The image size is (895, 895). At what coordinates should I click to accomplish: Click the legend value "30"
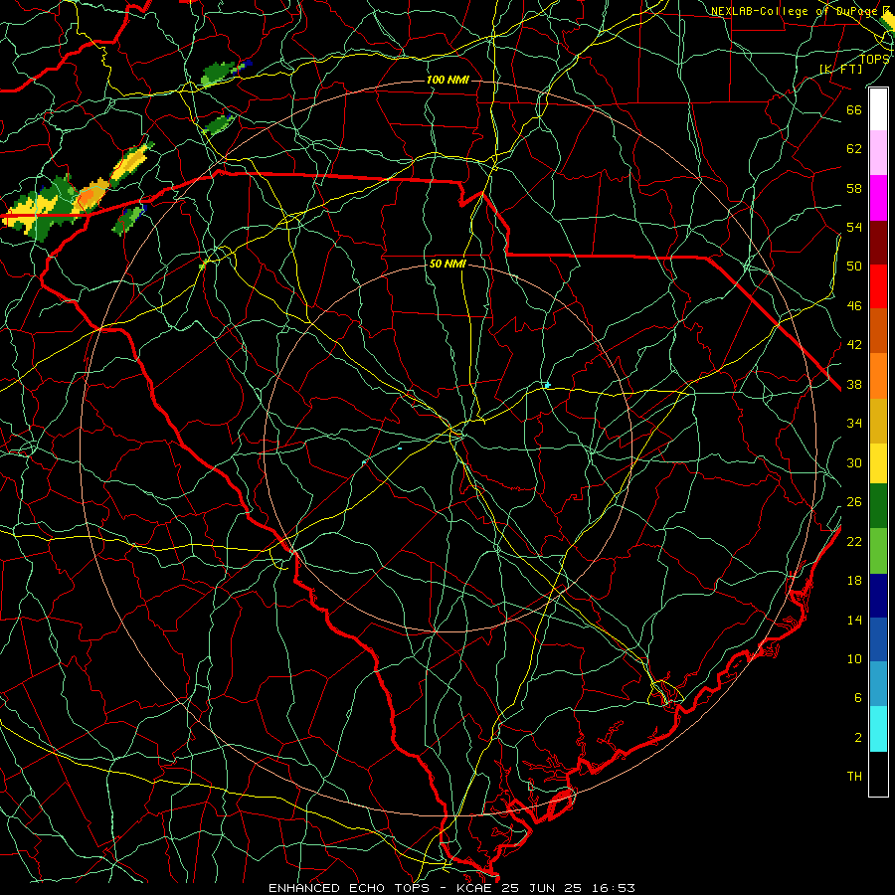[x=854, y=462]
